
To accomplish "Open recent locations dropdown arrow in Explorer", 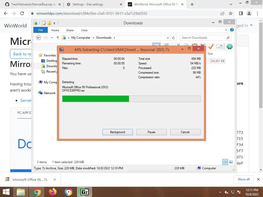I will point(52,38).
